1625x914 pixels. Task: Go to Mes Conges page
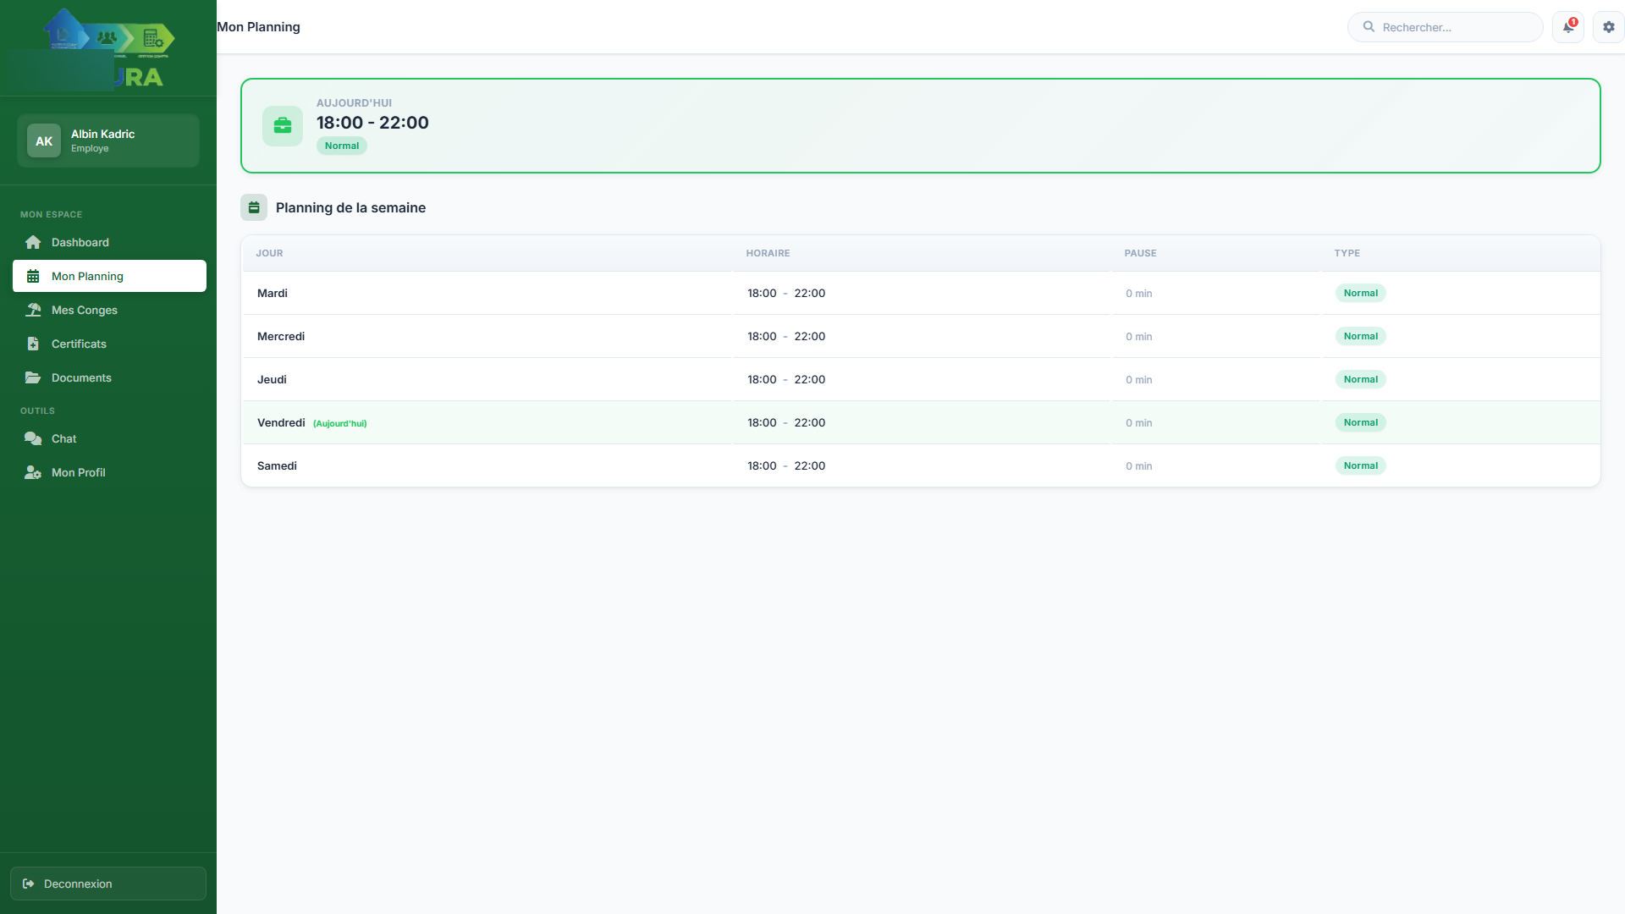(x=85, y=311)
